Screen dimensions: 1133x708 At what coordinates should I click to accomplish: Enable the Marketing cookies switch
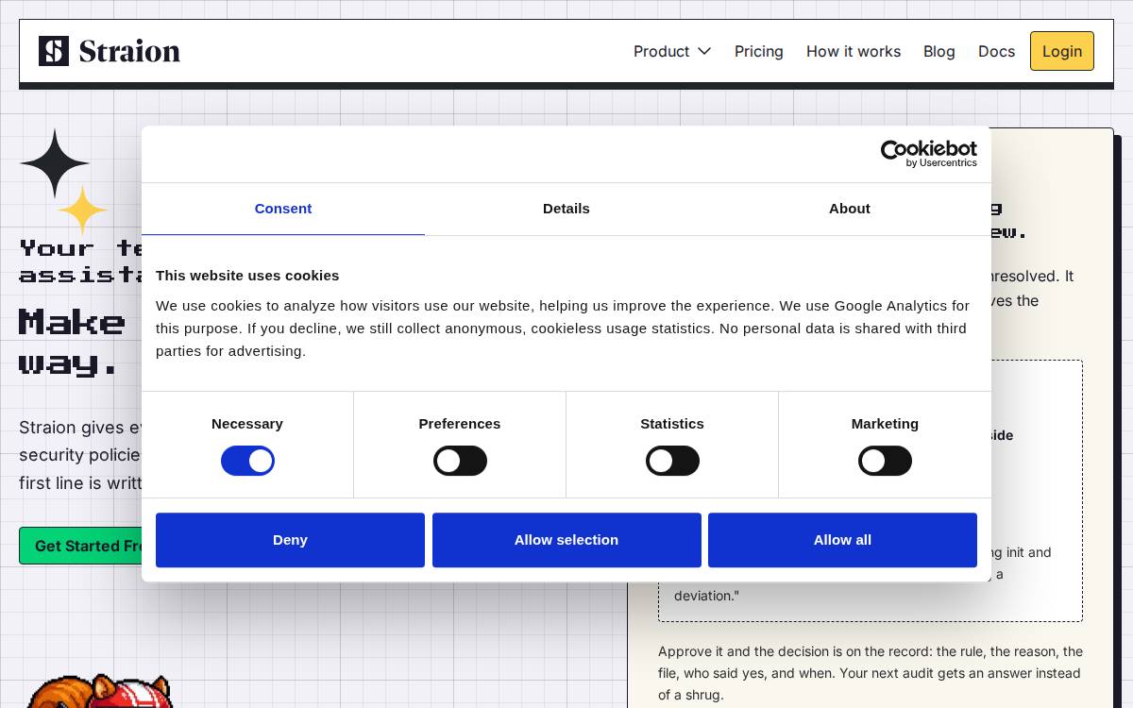click(x=885, y=461)
